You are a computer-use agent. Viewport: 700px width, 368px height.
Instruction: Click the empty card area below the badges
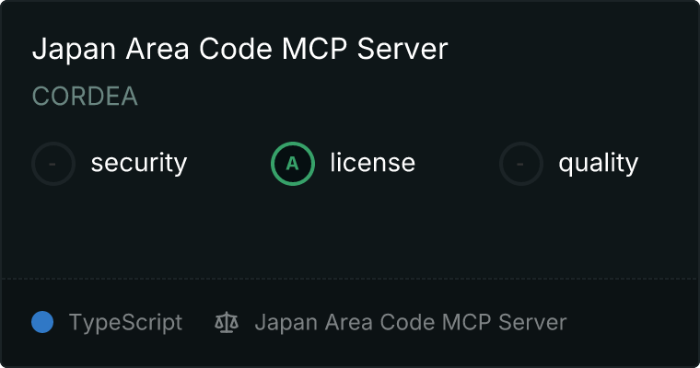(x=350, y=230)
